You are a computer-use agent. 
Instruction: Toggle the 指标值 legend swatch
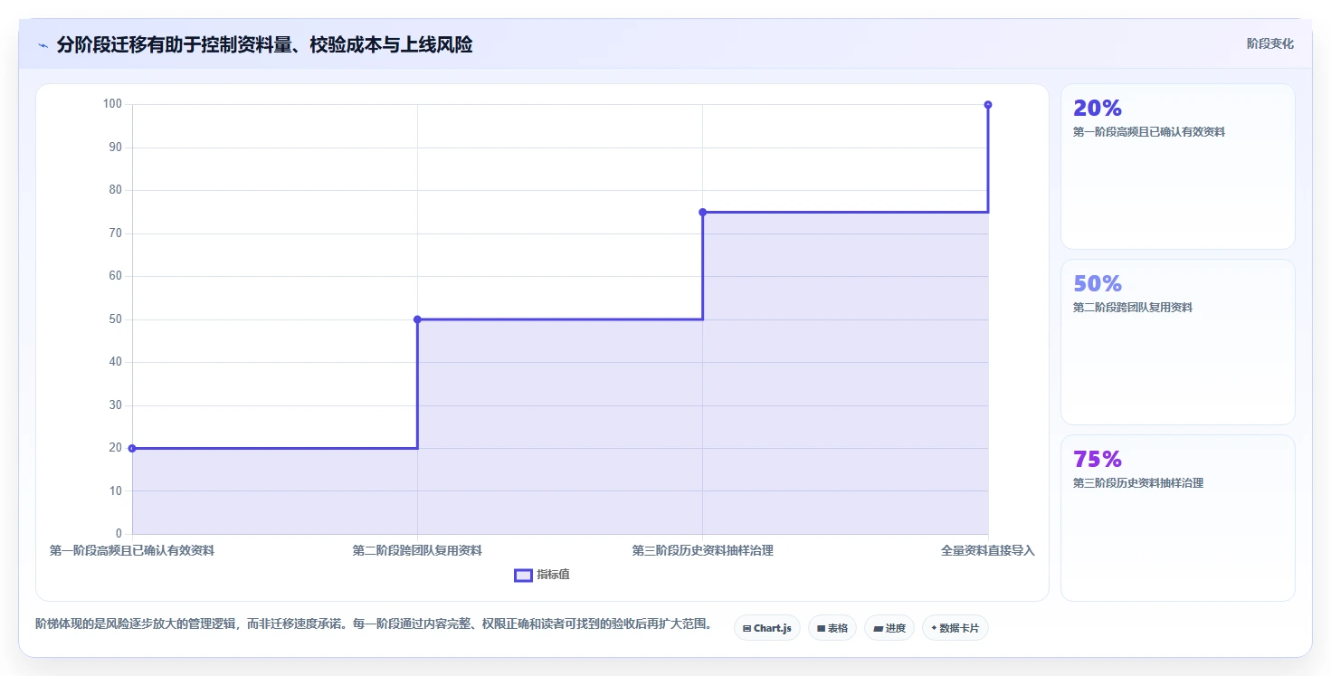(x=523, y=576)
